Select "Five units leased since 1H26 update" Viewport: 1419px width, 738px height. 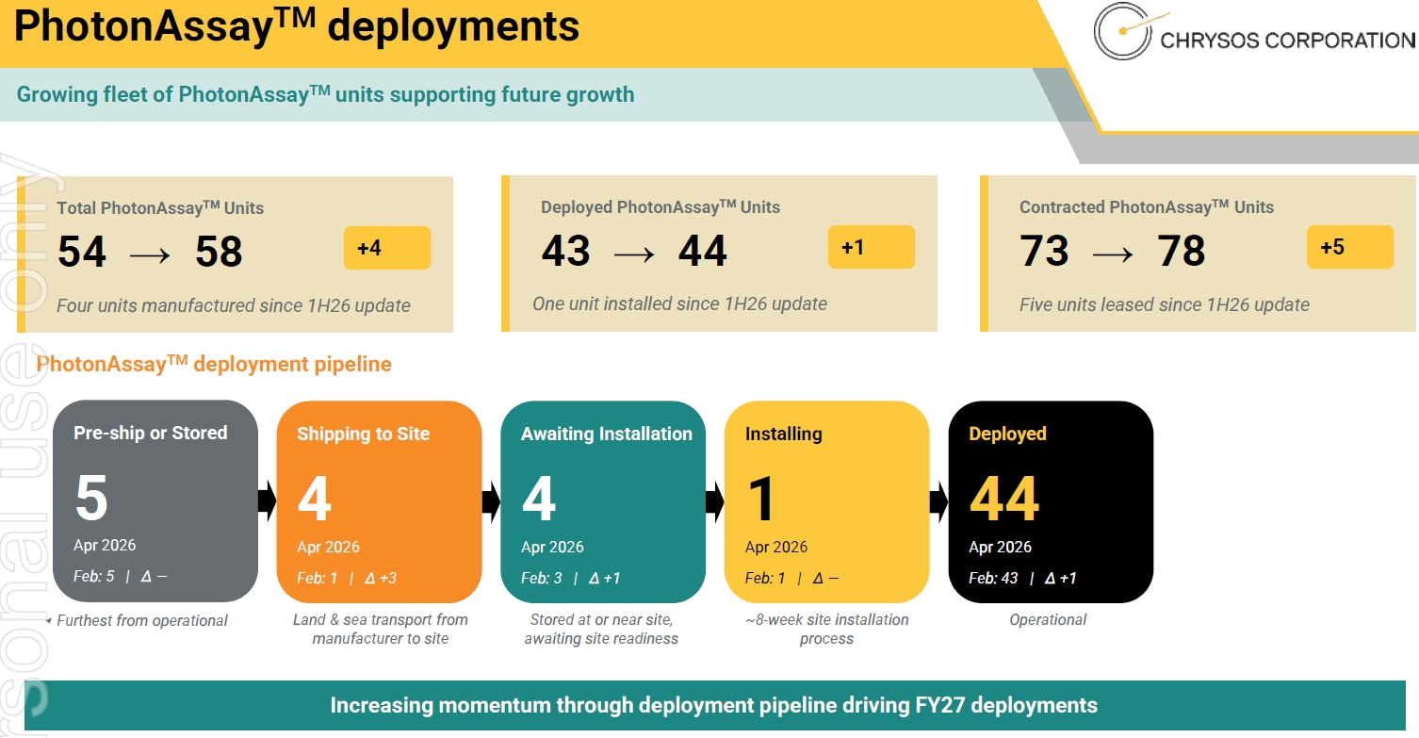[x=1165, y=304]
